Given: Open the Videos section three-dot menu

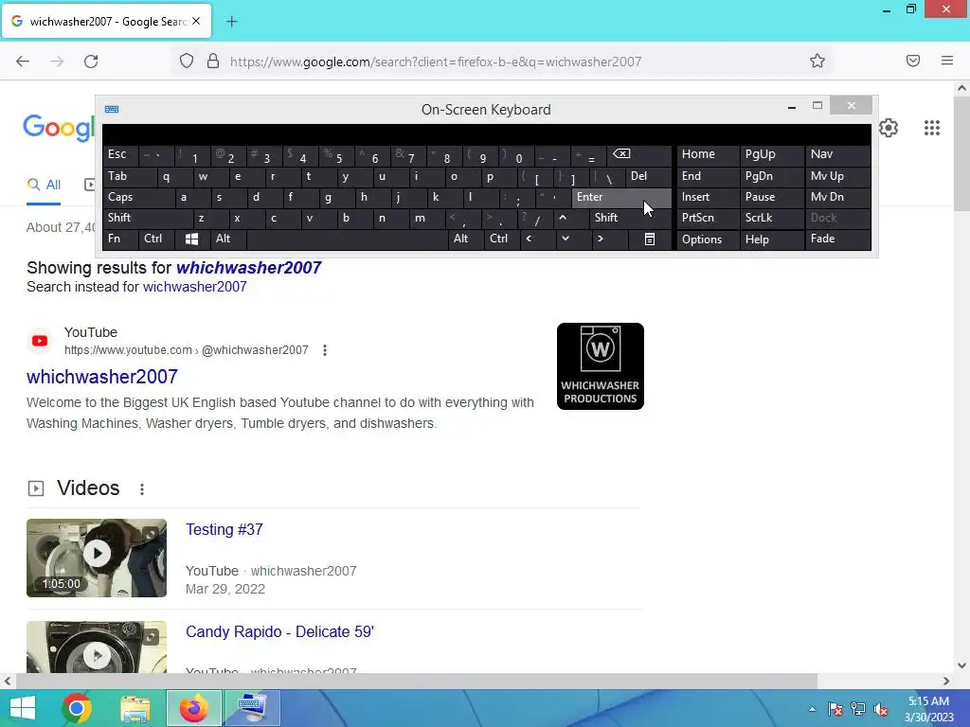Looking at the screenshot, I should point(142,489).
